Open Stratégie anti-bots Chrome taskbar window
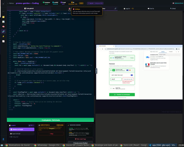The height and width of the screenshot is (147, 184). point(105,145)
